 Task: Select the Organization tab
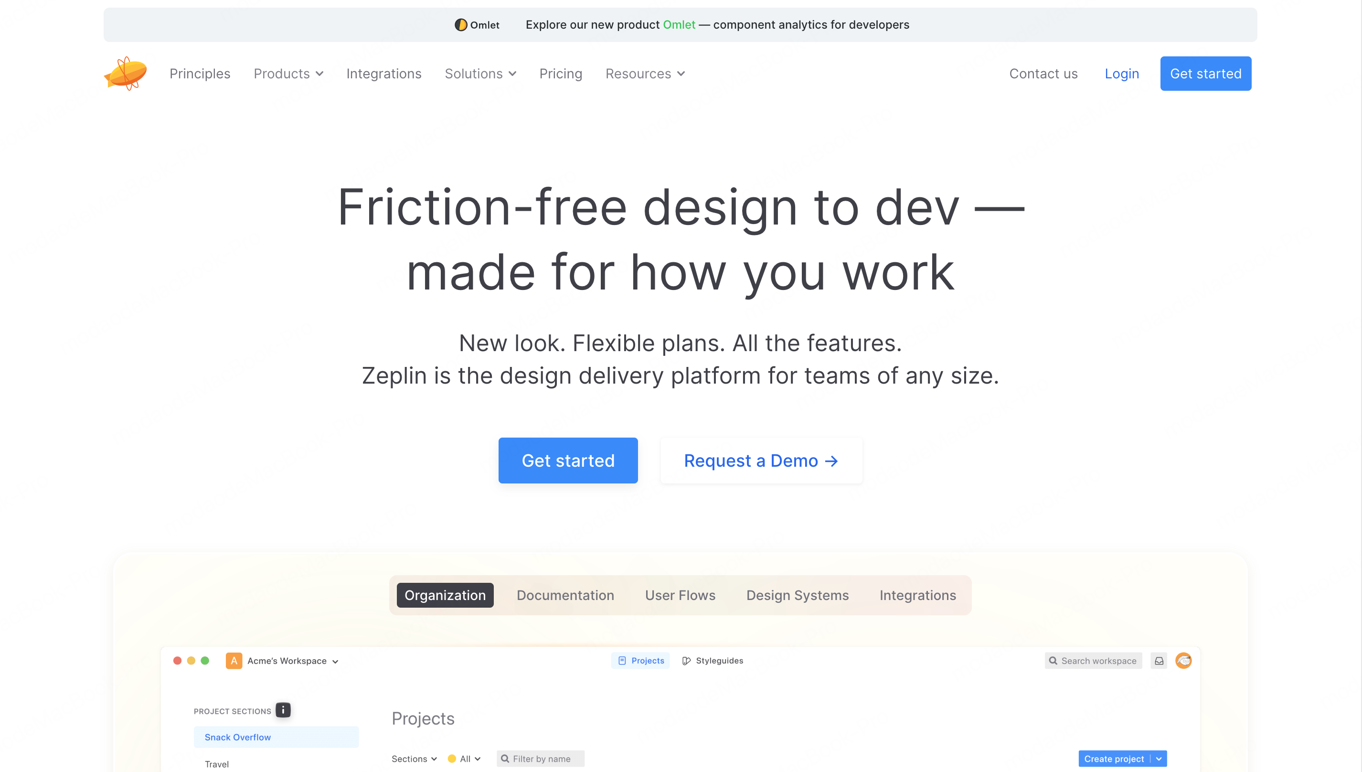point(445,595)
